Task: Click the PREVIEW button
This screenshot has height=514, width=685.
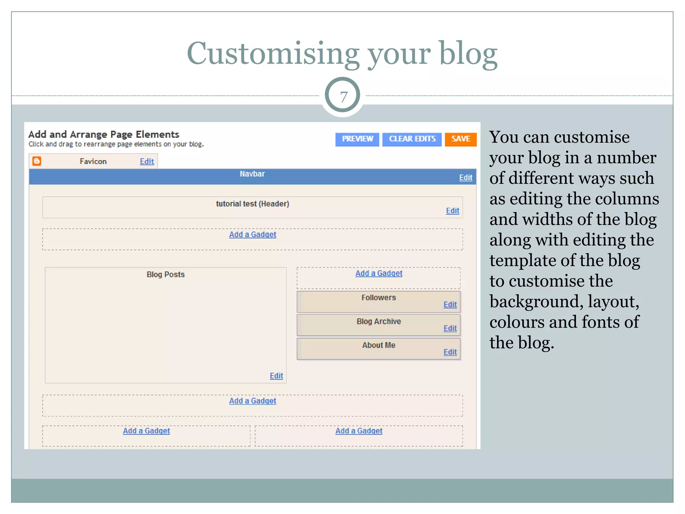Action: click(x=357, y=139)
